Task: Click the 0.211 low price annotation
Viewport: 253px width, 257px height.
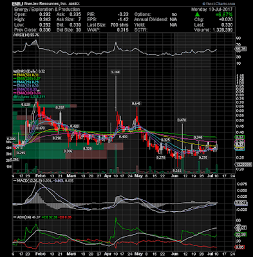Action: coord(177,170)
